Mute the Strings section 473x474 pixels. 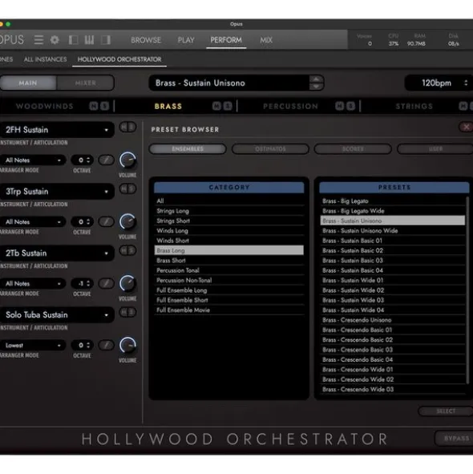pos(463,106)
